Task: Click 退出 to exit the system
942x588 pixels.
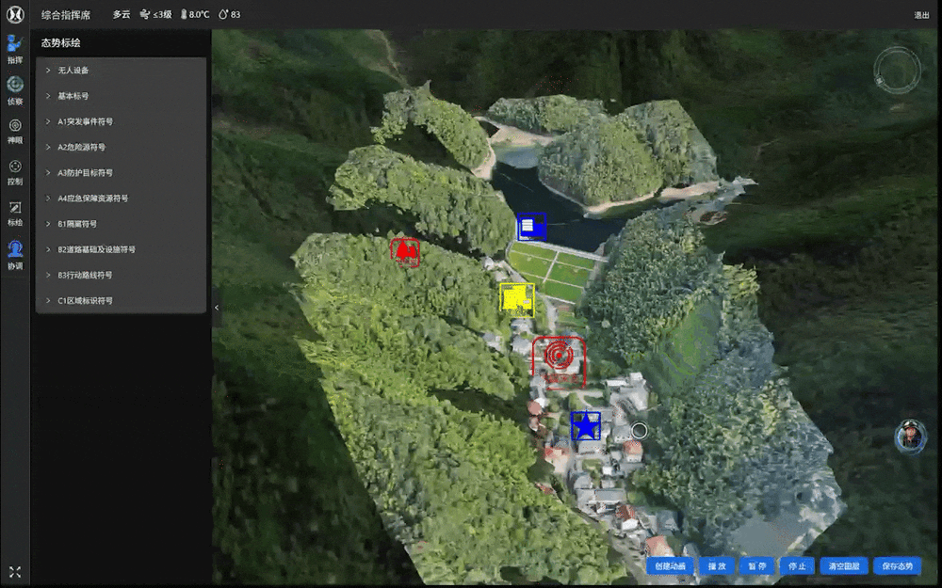Action: (x=921, y=15)
